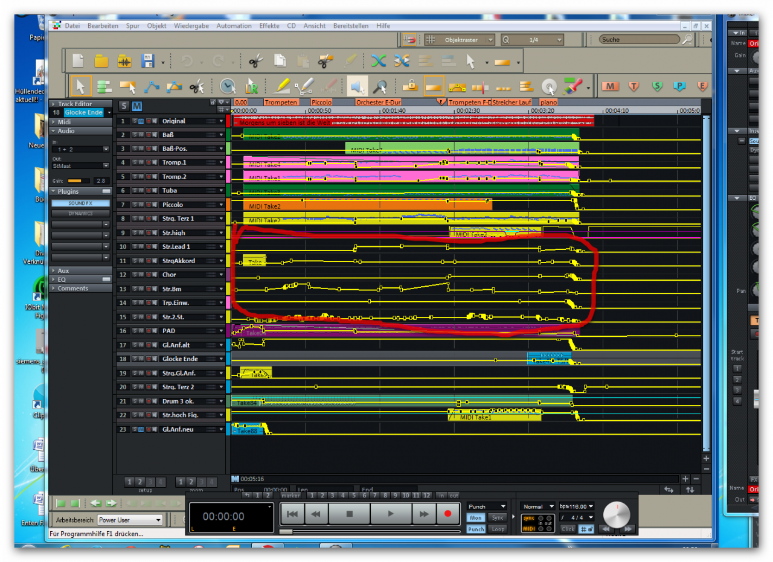Click the Lock objects icon
Image resolution: width=773 pixels, height=562 pixels.
pos(410,86)
